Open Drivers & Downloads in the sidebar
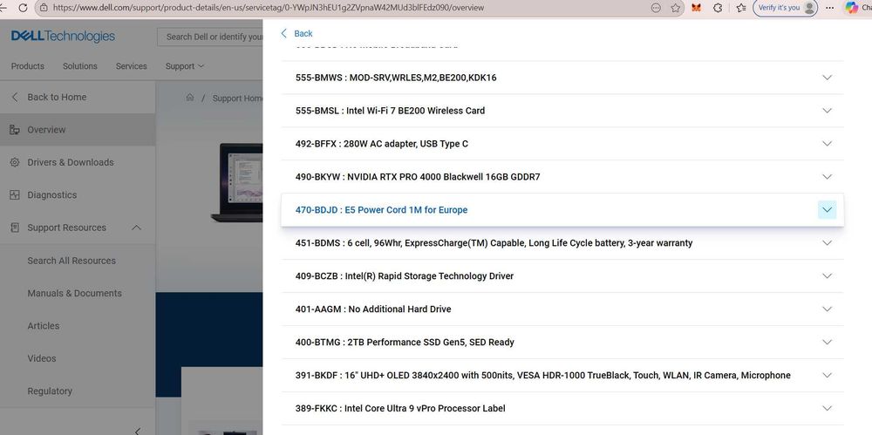Screen dimensions: 872x435 [78, 162]
